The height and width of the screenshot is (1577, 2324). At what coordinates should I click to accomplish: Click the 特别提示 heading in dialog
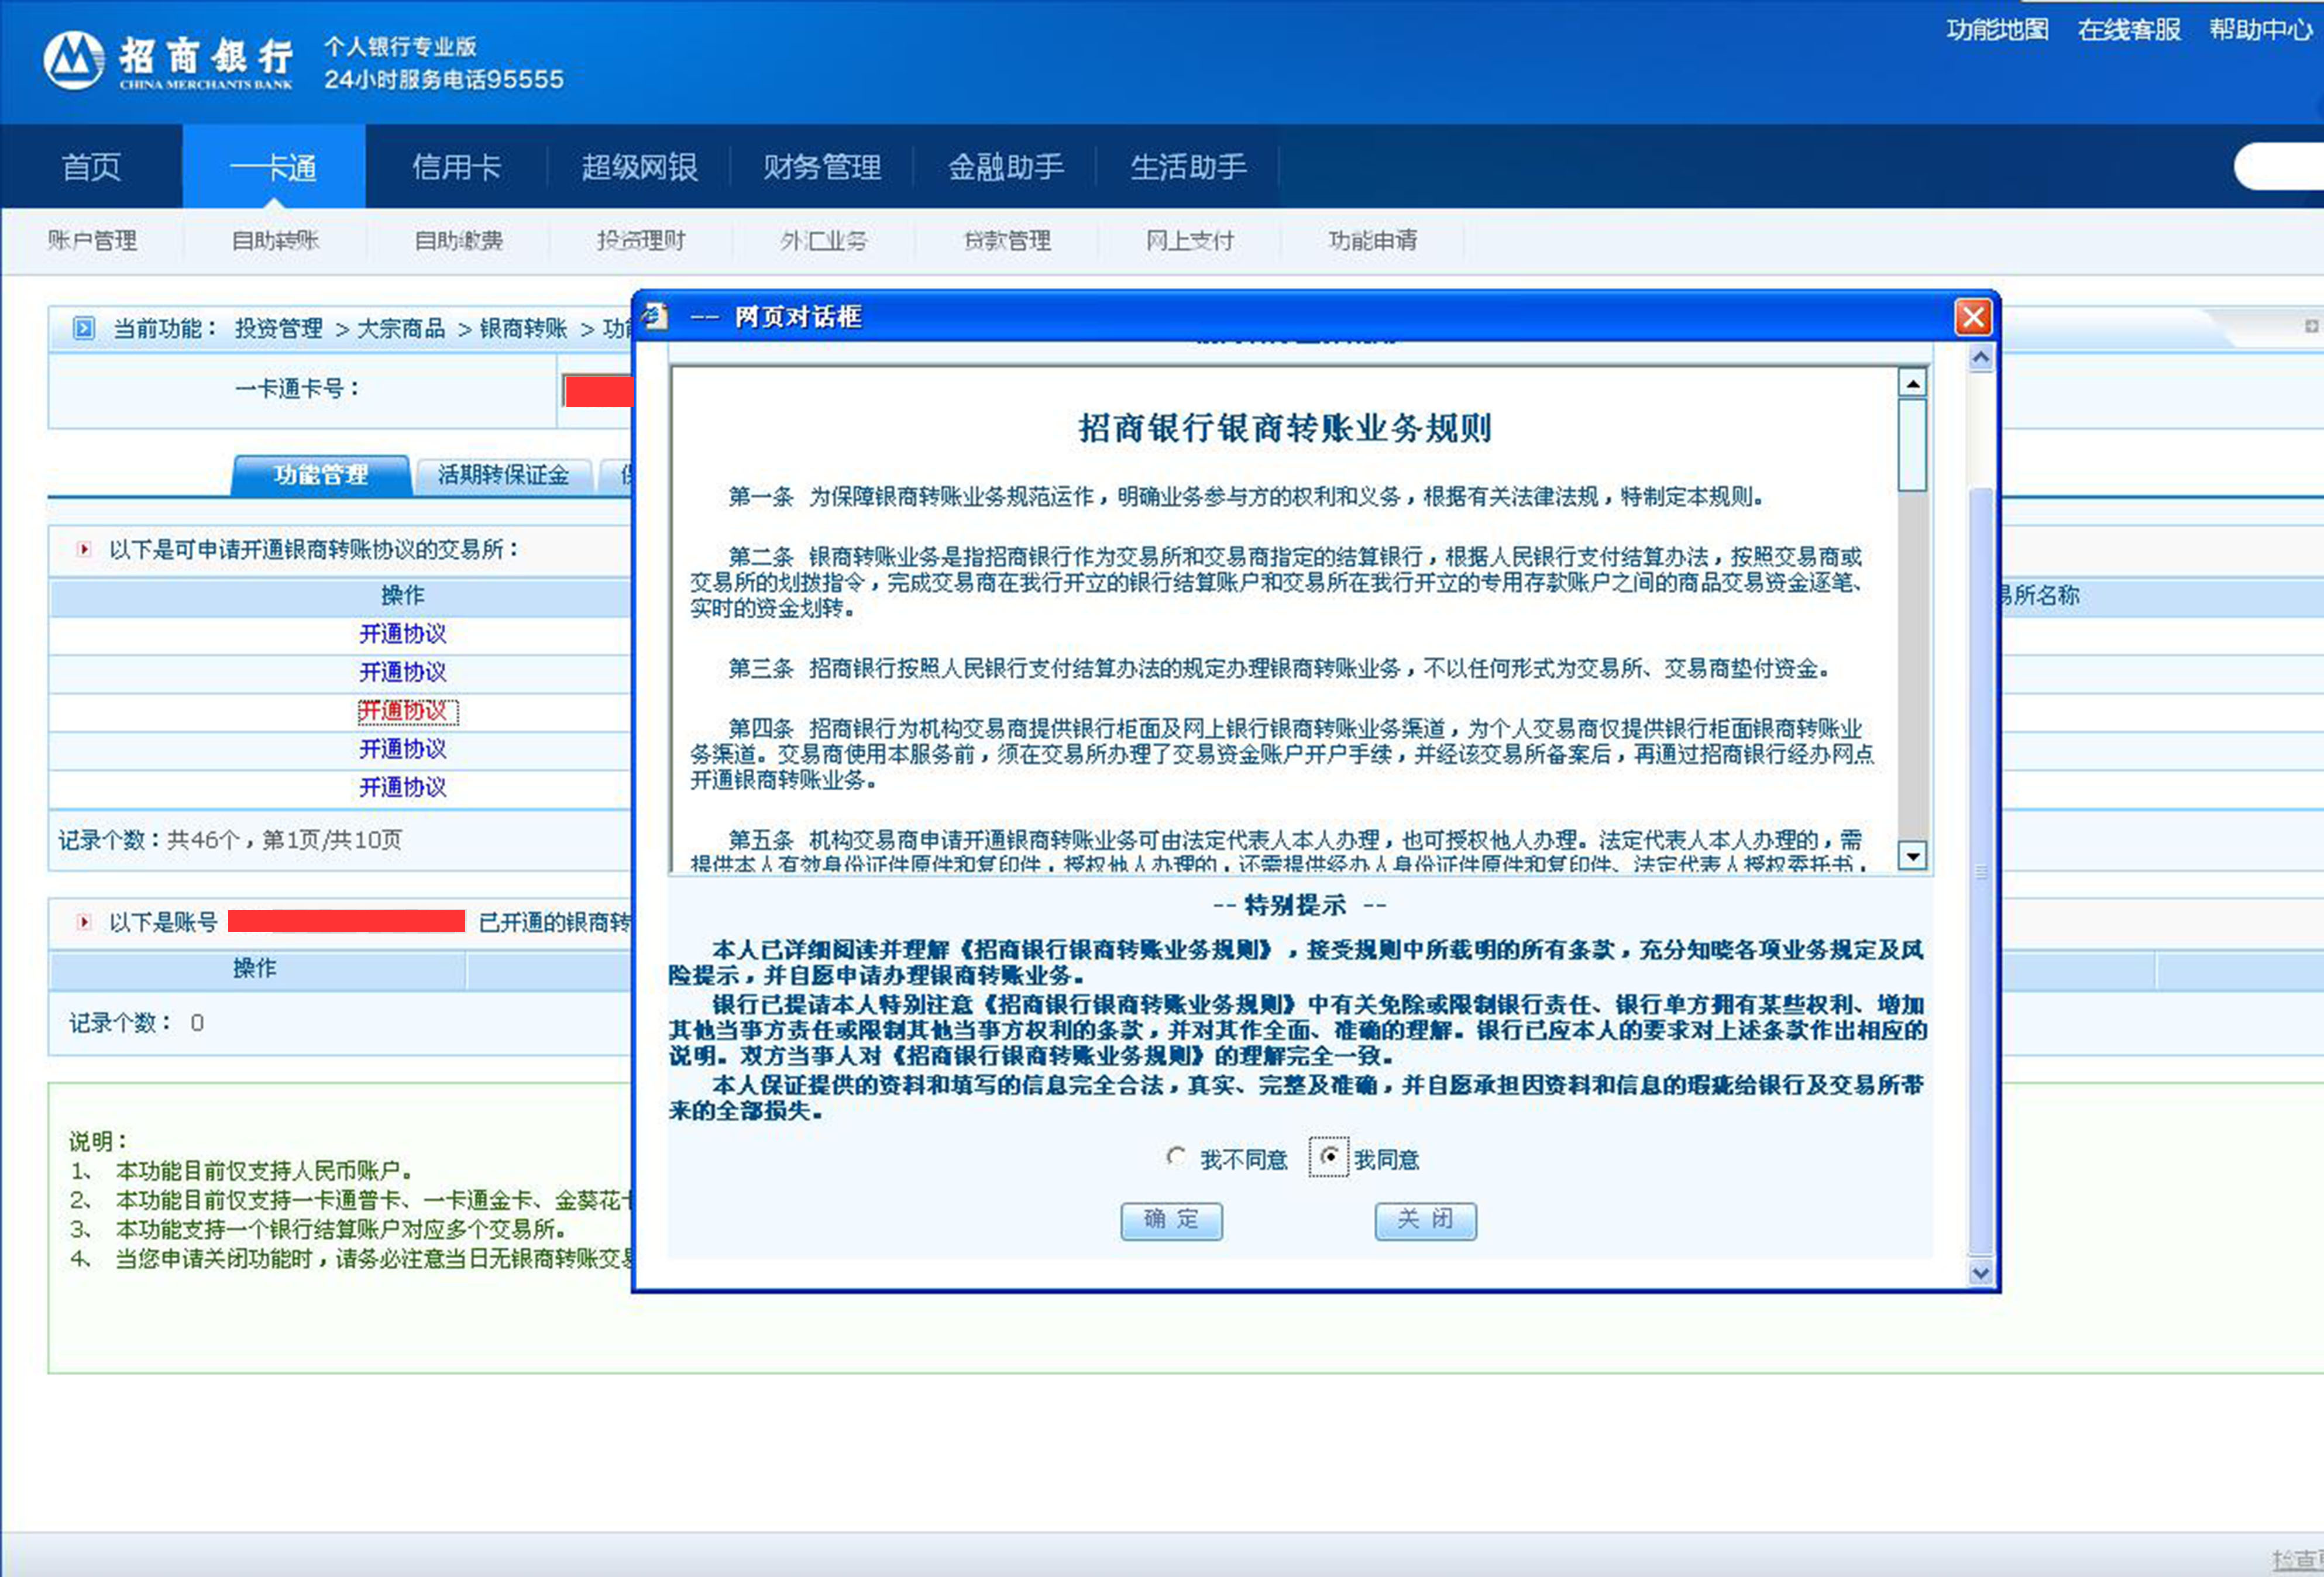(x=1298, y=906)
